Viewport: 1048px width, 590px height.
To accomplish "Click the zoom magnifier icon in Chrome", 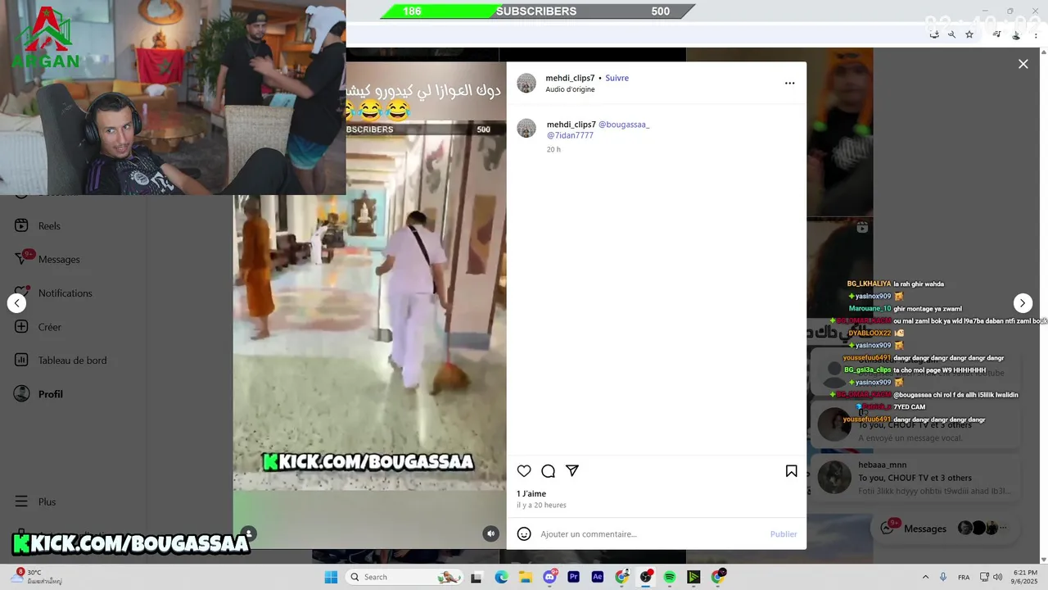I will click(951, 34).
